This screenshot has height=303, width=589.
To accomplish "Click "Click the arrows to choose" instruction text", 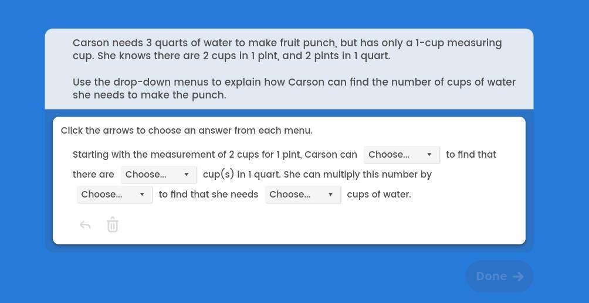I will (x=187, y=131).
